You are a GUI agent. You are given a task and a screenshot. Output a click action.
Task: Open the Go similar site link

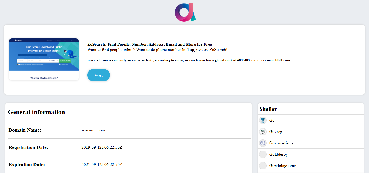pos(272,120)
